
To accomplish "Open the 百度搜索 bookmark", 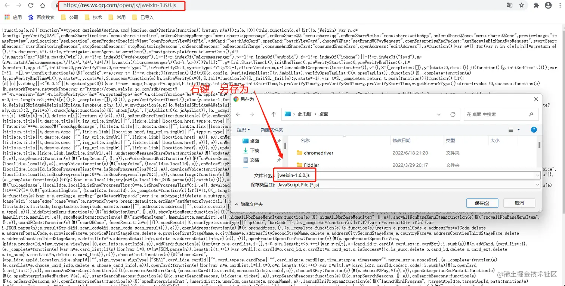I will coord(41,17).
